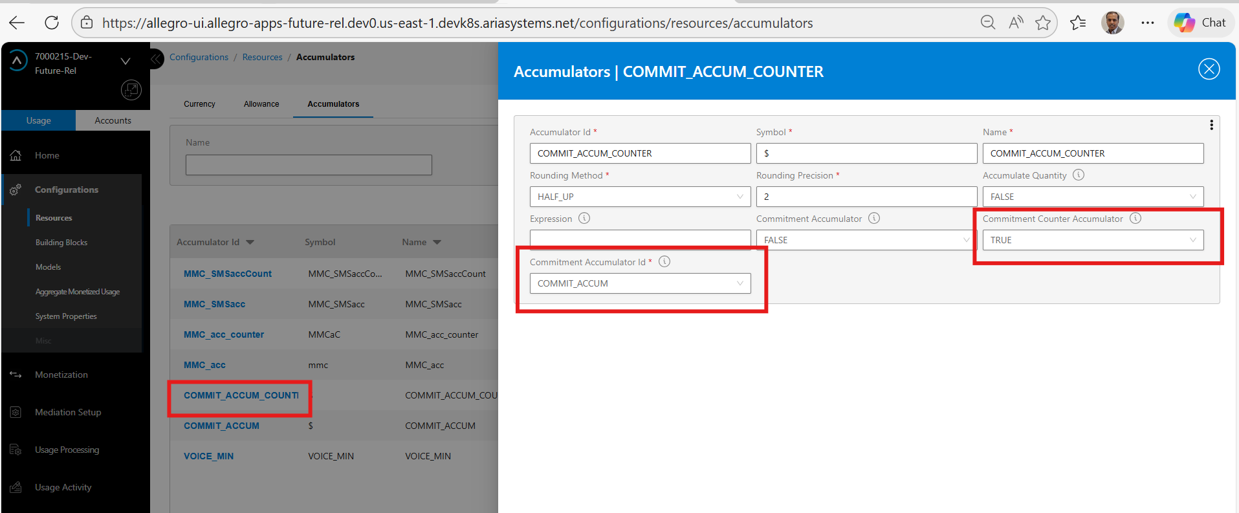Open Aggregate Monetized Usage item
The width and height of the screenshot is (1239, 513).
pyautogui.click(x=78, y=292)
